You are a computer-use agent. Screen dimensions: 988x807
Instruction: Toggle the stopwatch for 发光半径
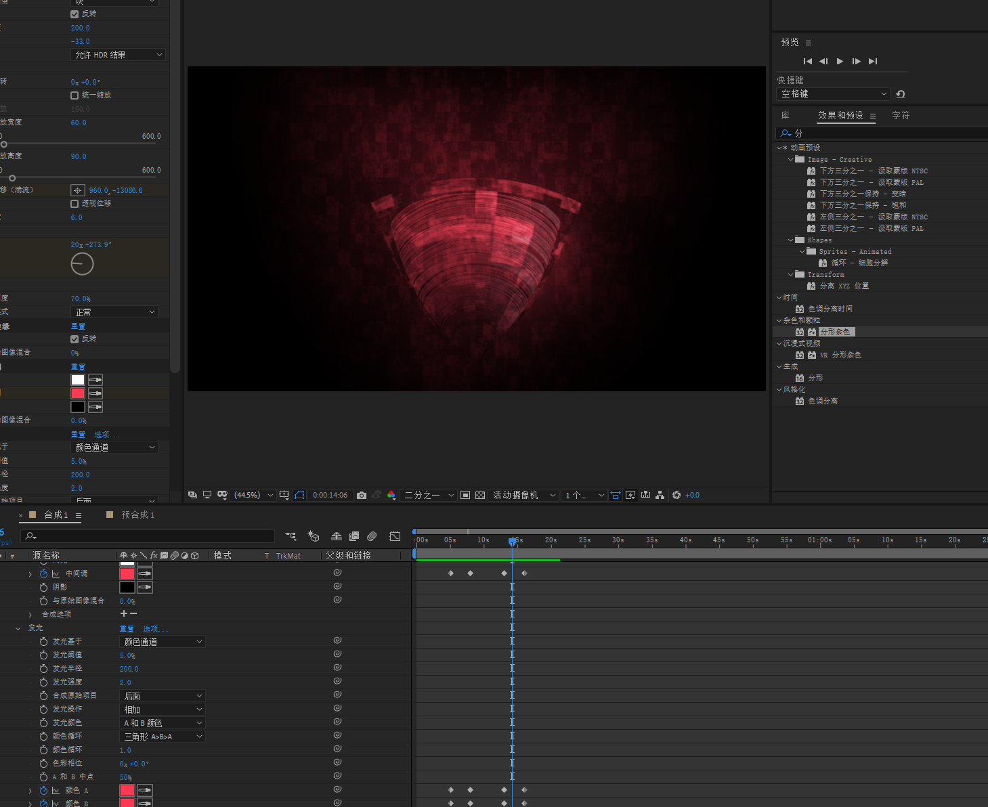coord(43,668)
